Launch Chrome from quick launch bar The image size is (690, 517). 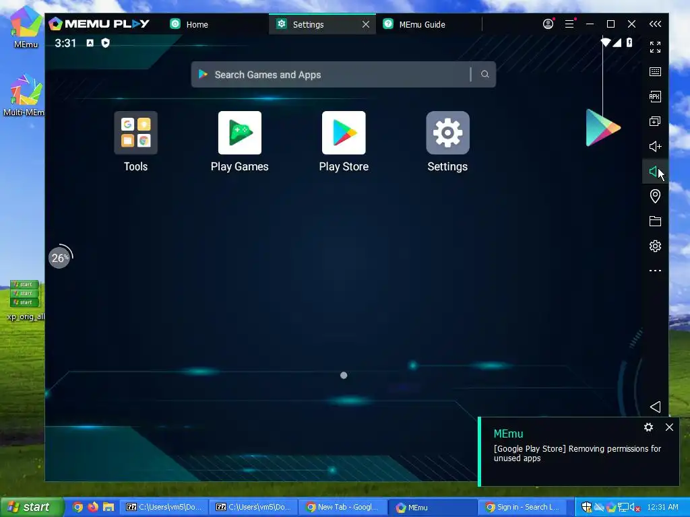tap(78, 507)
